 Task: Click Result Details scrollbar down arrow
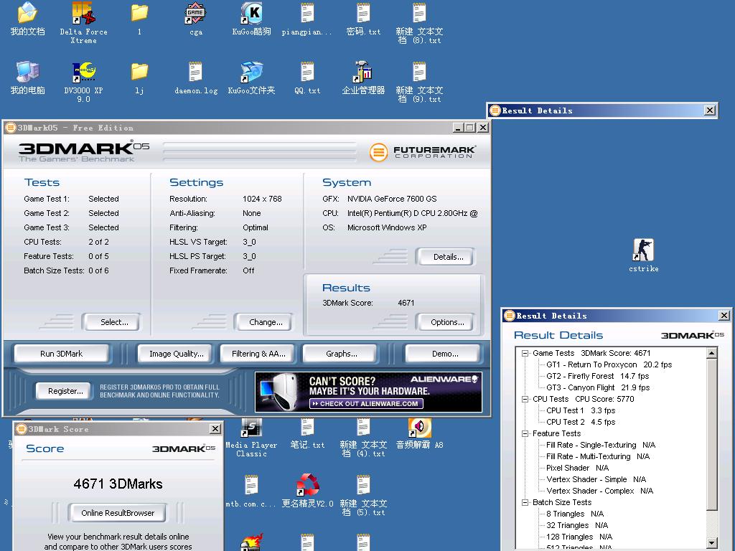coord(711,543)
